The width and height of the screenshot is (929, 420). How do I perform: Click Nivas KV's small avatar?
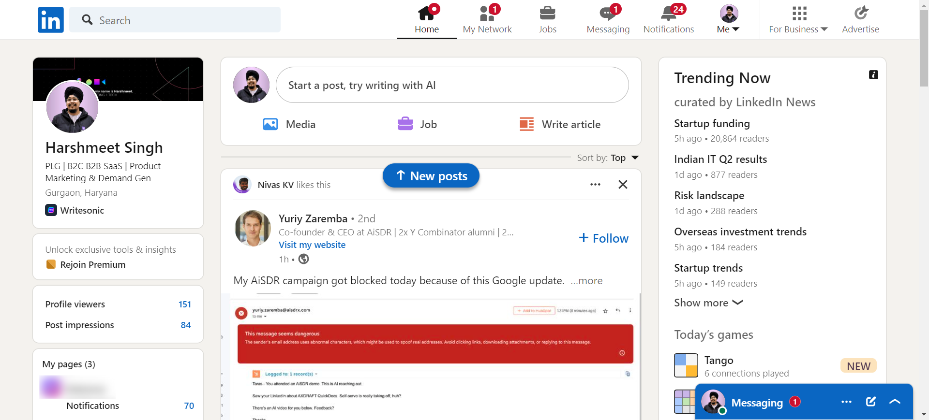tap(242, 185)
